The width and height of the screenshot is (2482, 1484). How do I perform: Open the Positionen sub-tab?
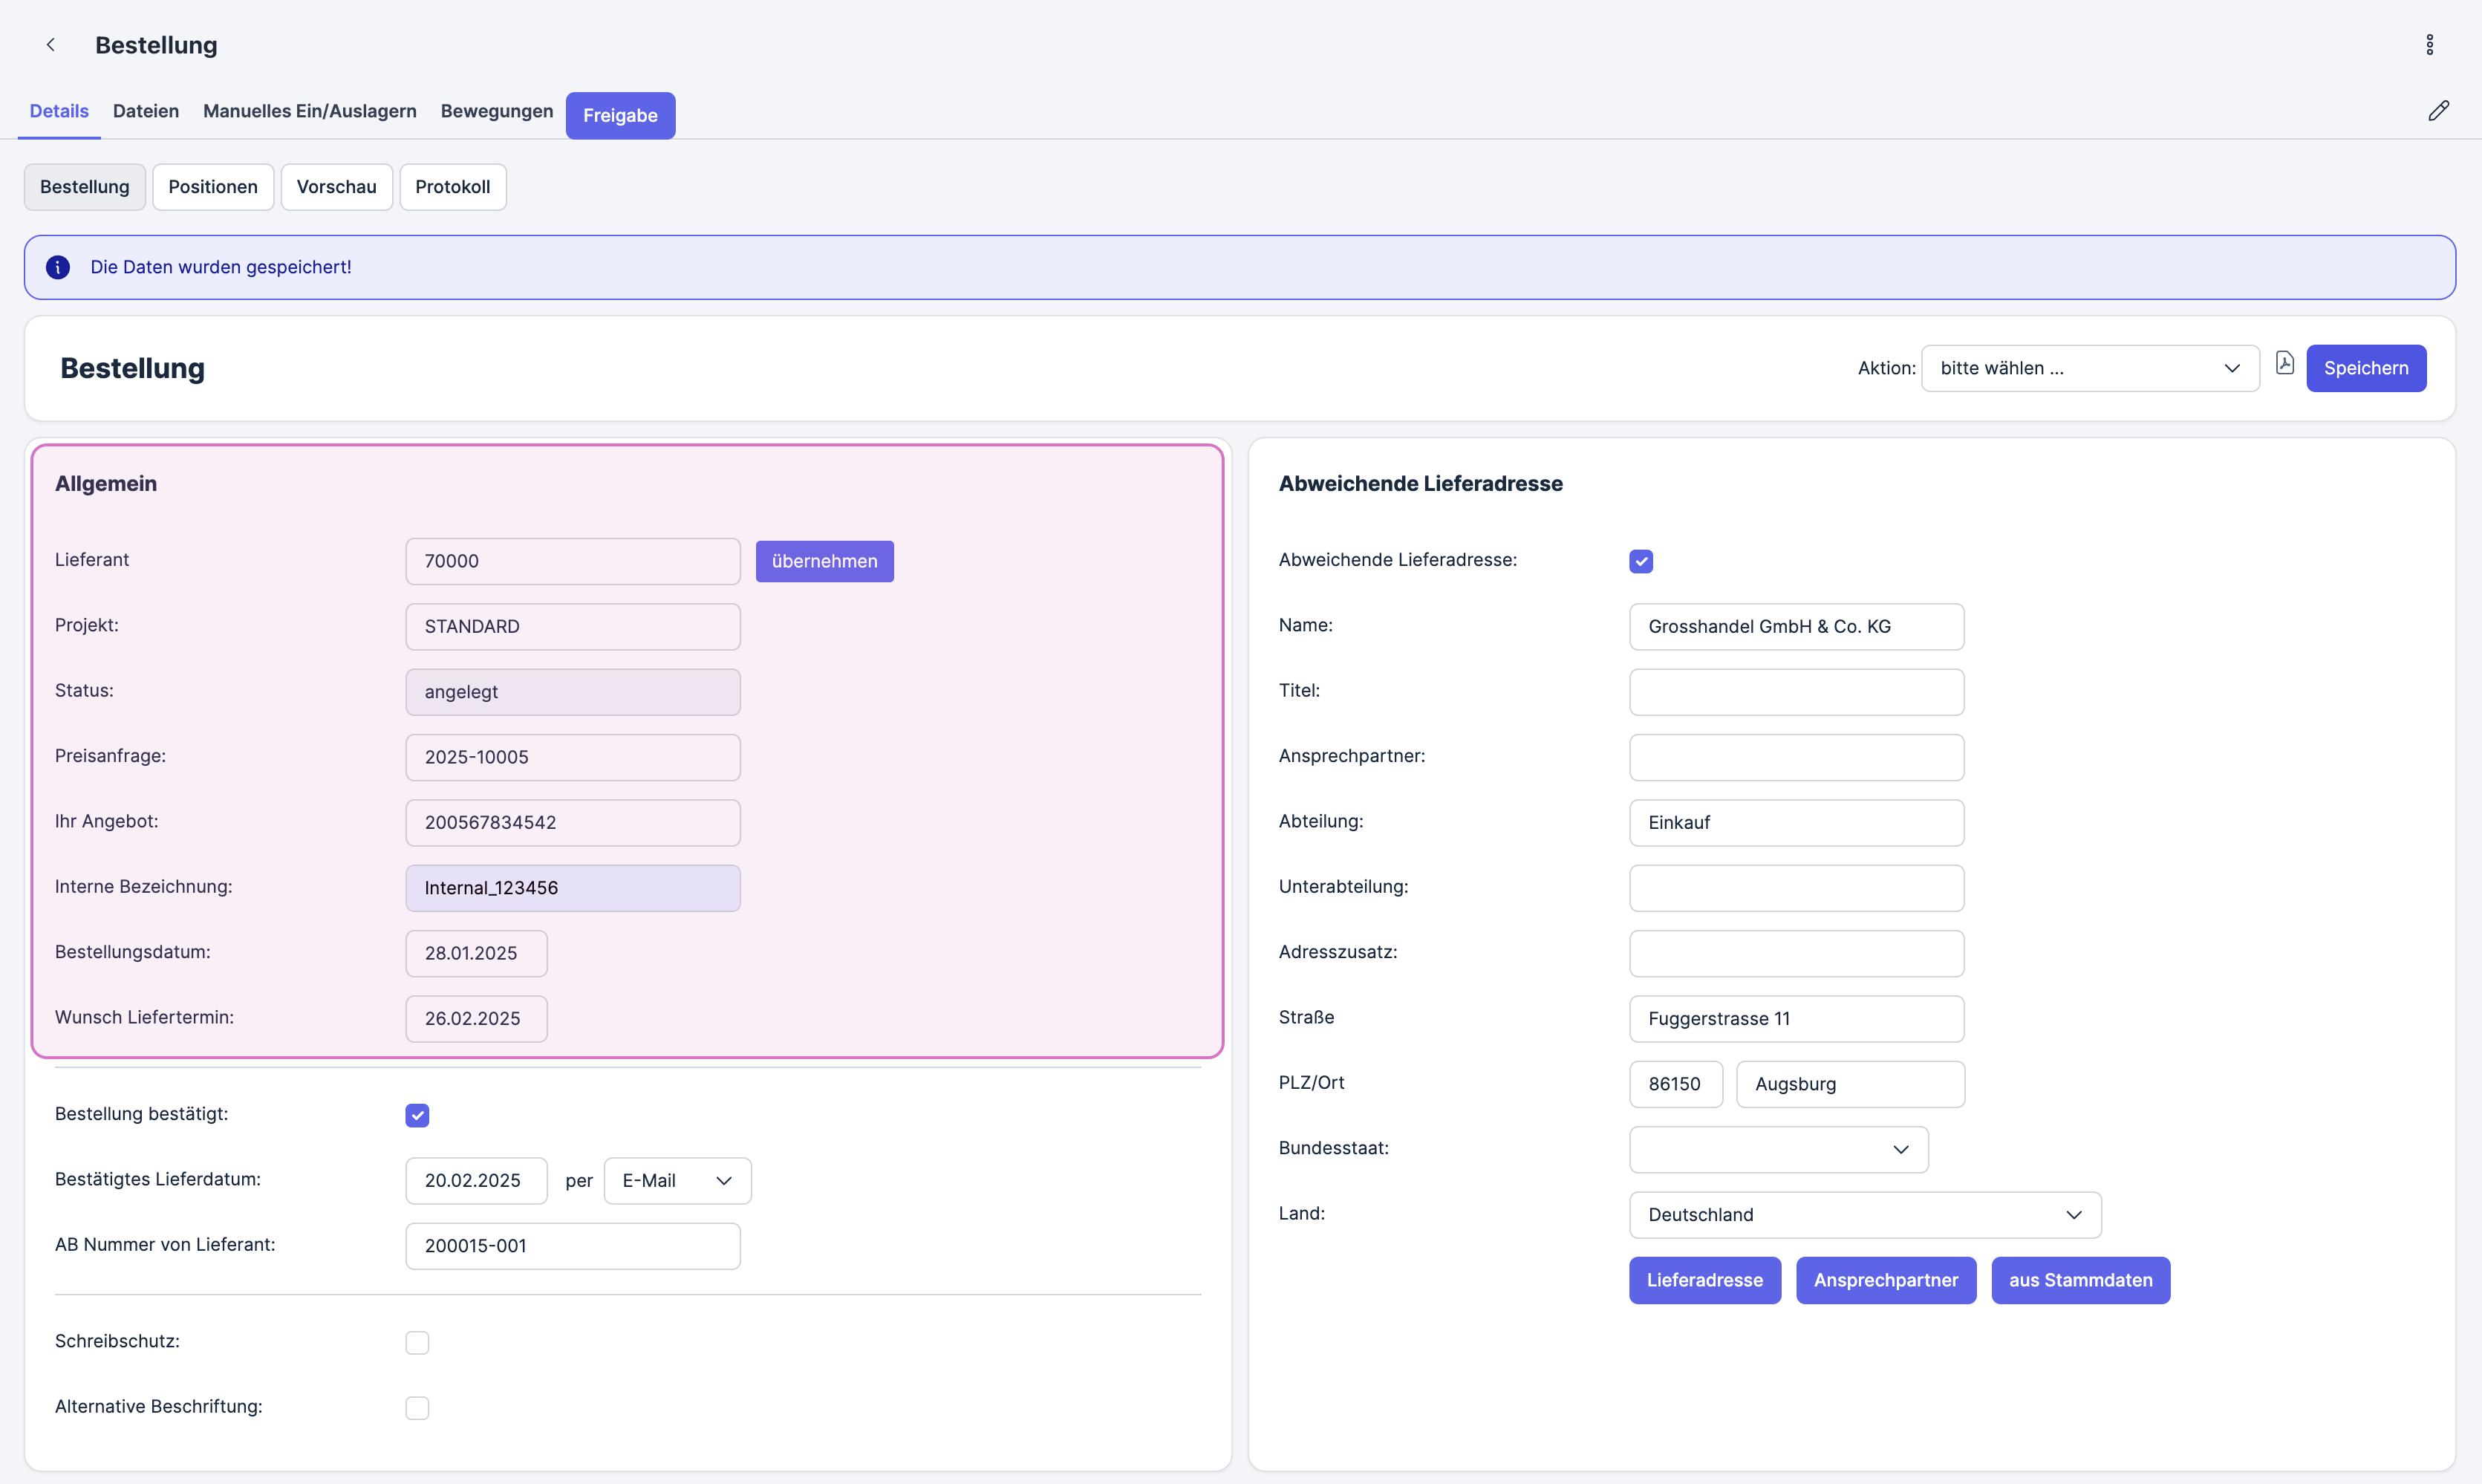coord(213,187)
